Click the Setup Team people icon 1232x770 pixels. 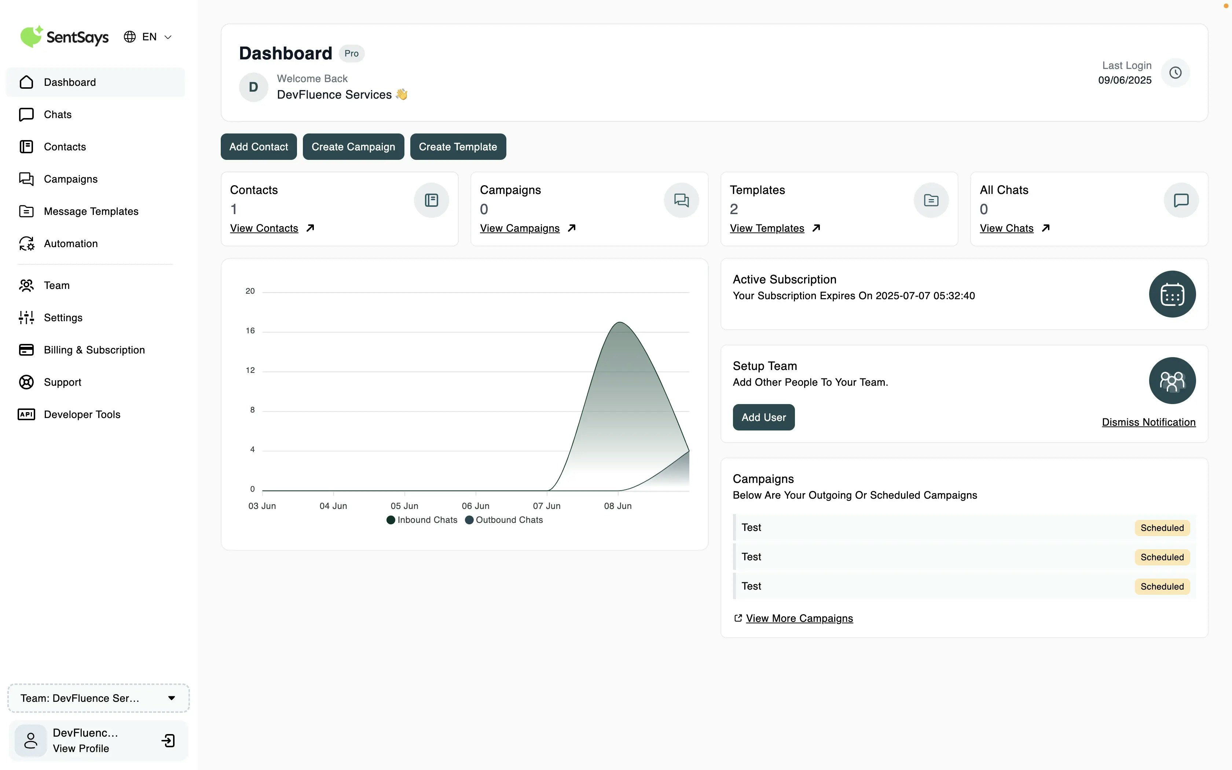pos(1172,381)
